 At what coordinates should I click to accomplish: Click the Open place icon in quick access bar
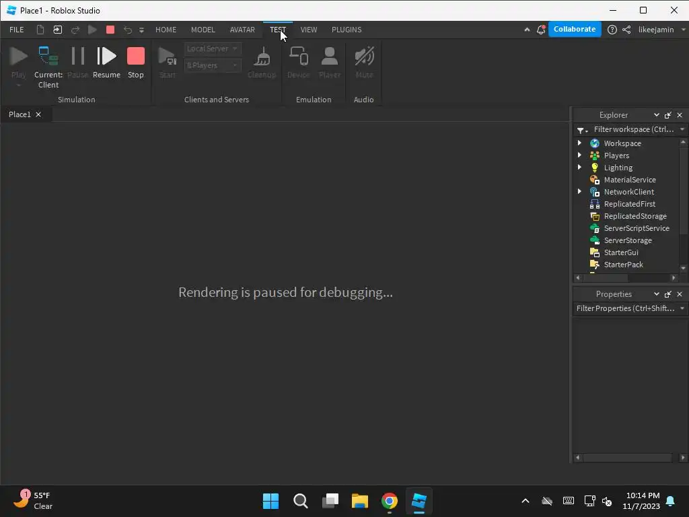click(58, 30)
